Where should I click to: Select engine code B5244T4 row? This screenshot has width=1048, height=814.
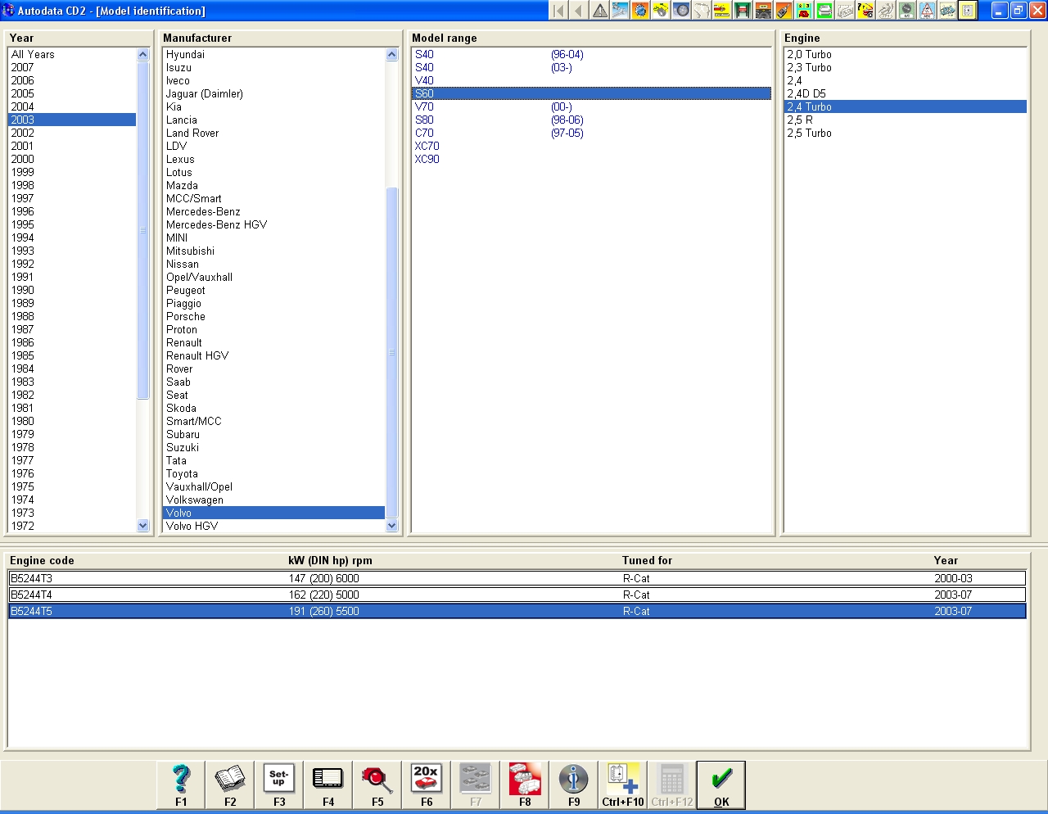(x=517, y=595)
